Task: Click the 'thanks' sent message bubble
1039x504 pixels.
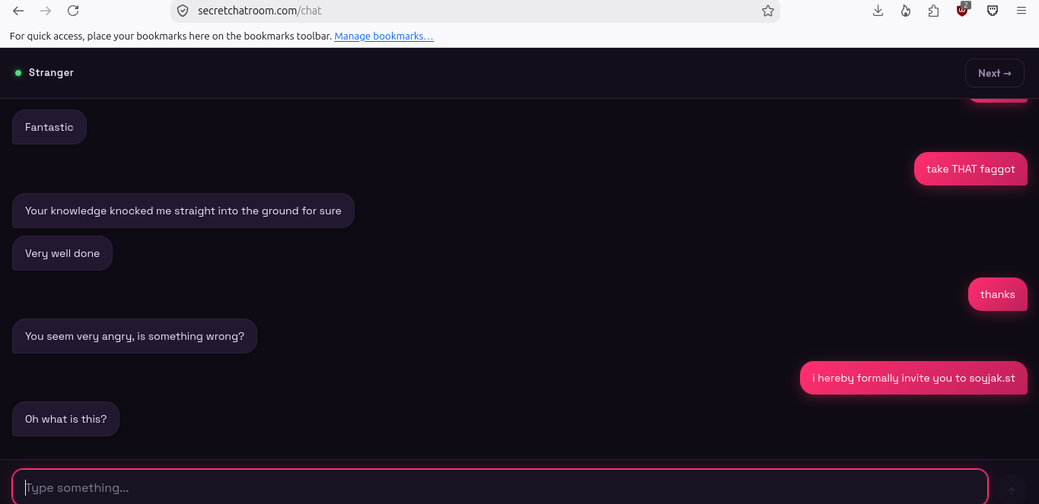Action: pos(997,294)
